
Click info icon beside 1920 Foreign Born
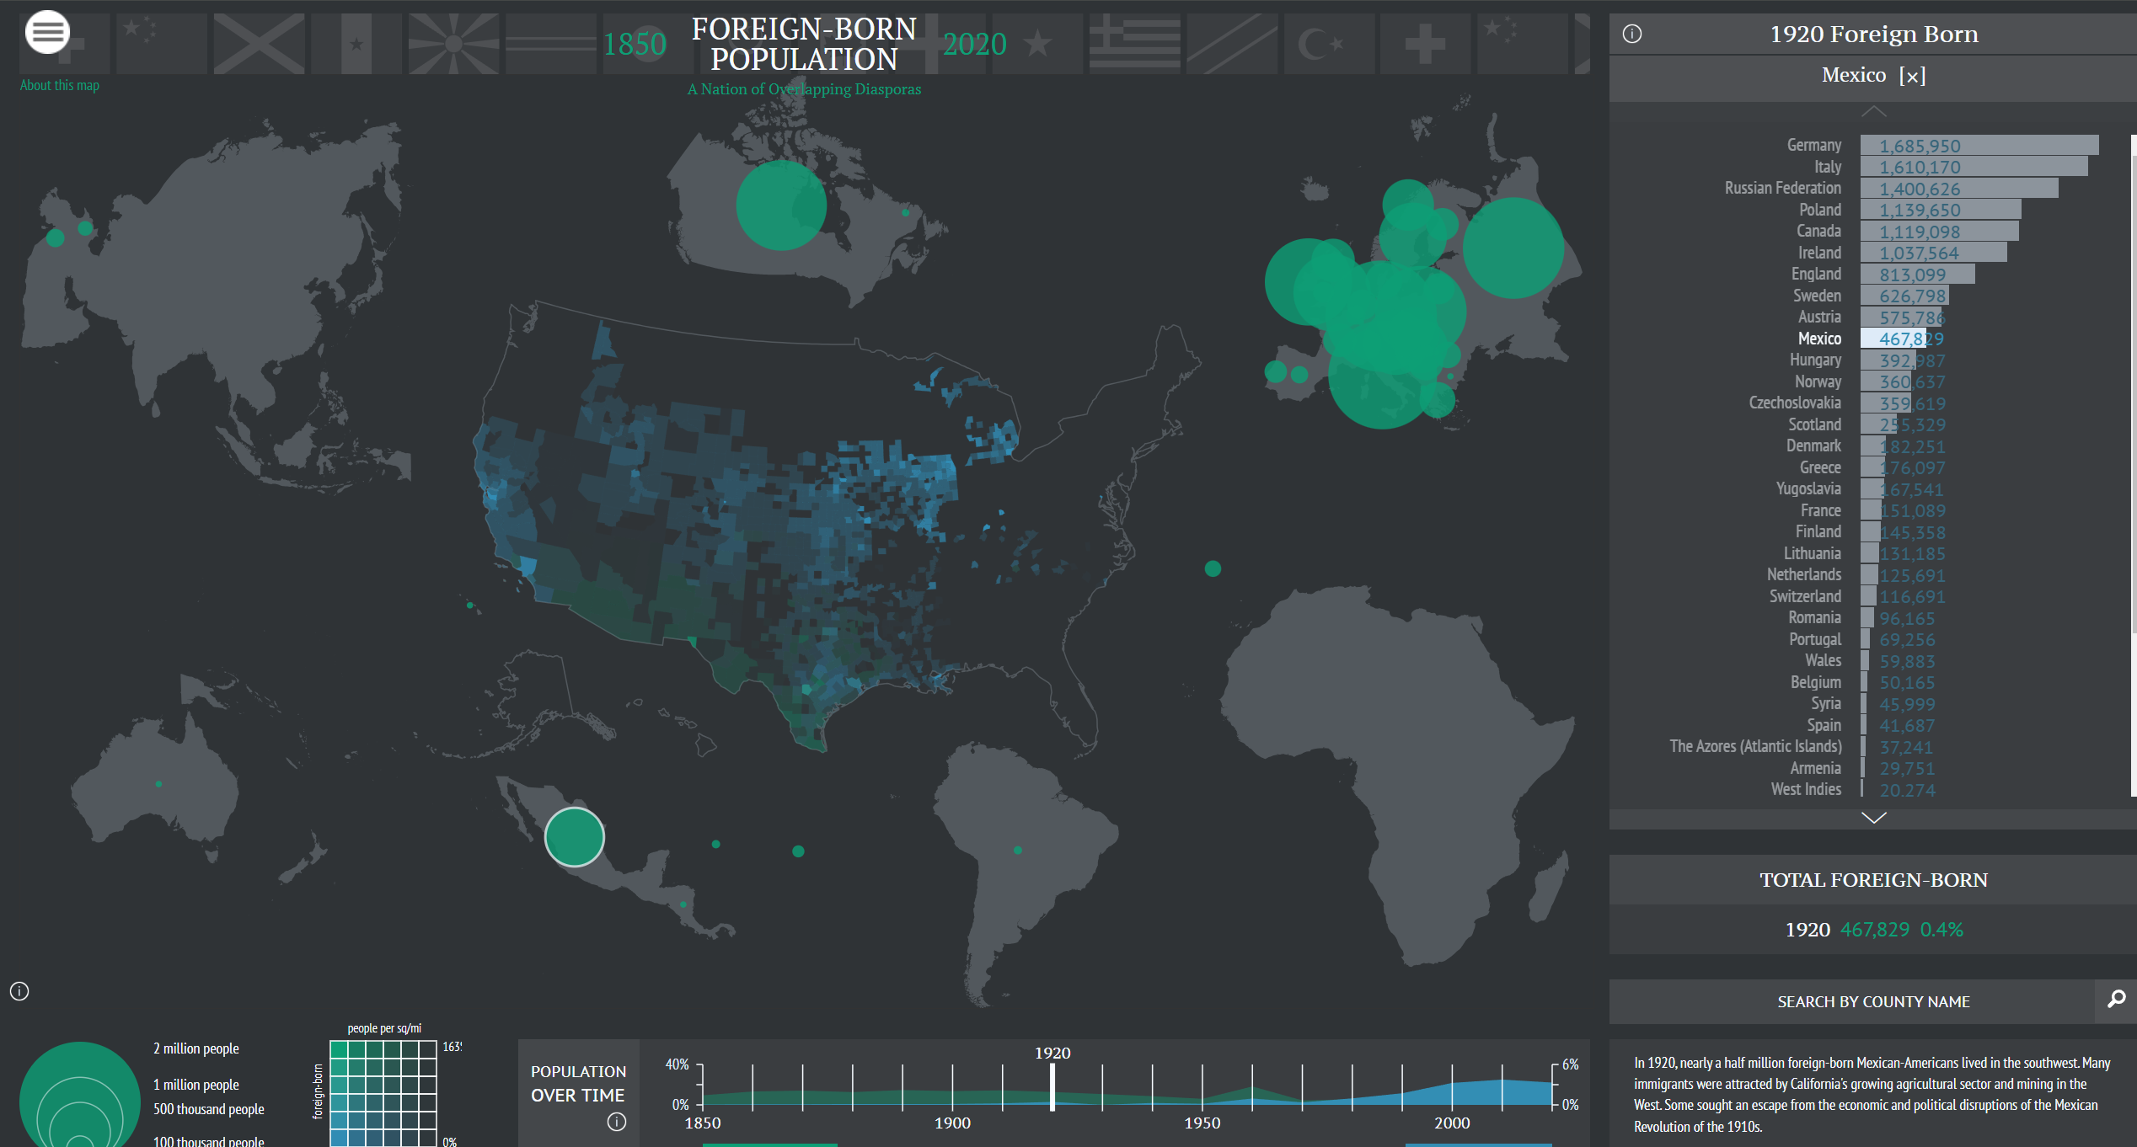click(1632, 34)
